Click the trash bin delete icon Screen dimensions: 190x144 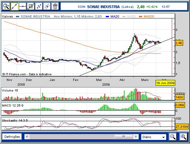pyautogui.click(x=55, y=6)
